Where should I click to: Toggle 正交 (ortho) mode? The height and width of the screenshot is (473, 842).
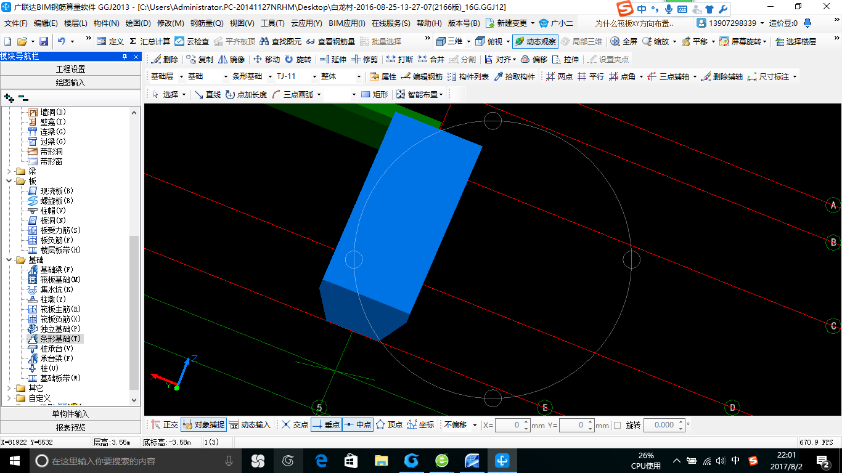click(165, 425)
